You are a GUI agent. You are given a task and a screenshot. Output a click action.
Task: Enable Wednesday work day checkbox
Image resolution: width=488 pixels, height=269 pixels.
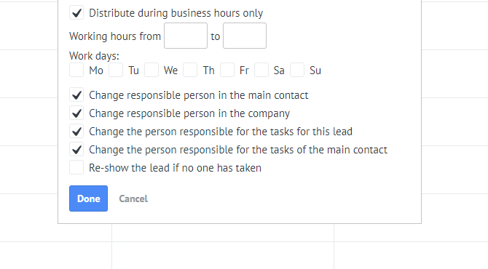click(151, 70)
